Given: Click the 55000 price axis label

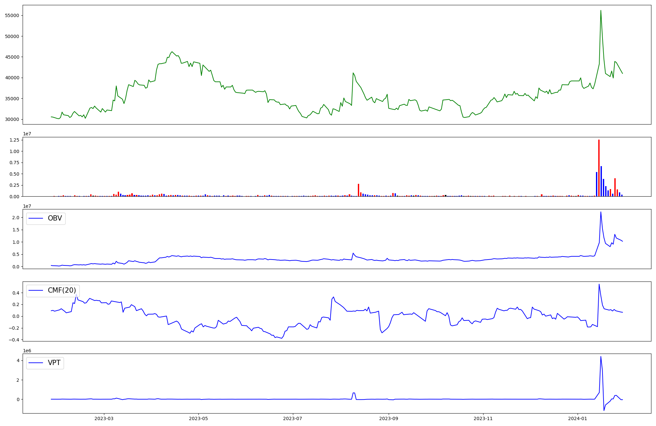Looking at the screenshot, I should tap(12, 15).
